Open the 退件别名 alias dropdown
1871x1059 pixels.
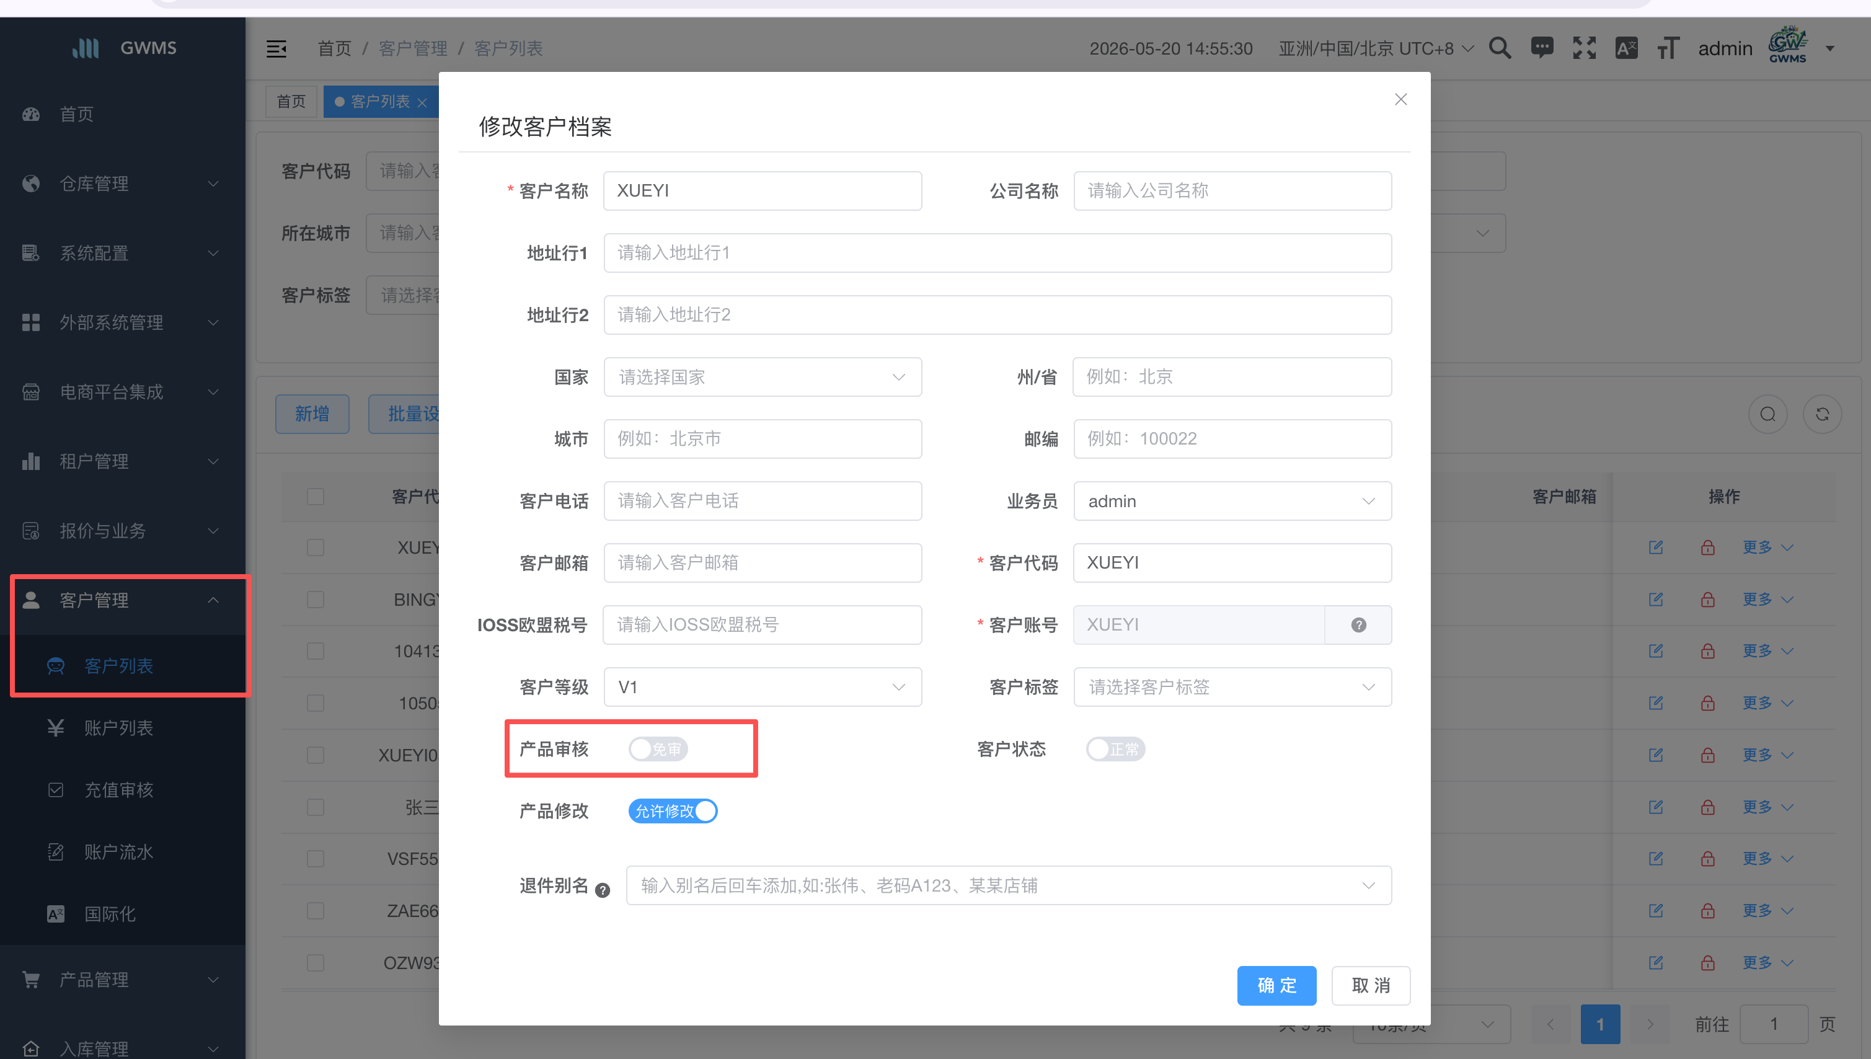(x=1009, y=886)
